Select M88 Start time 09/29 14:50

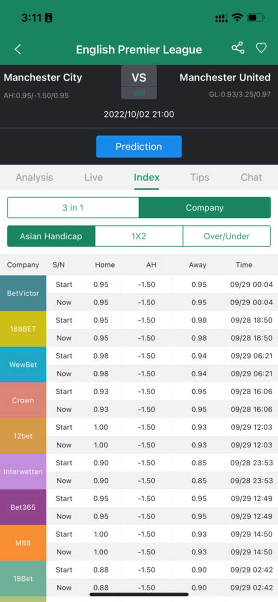click(x=251, y=534)
